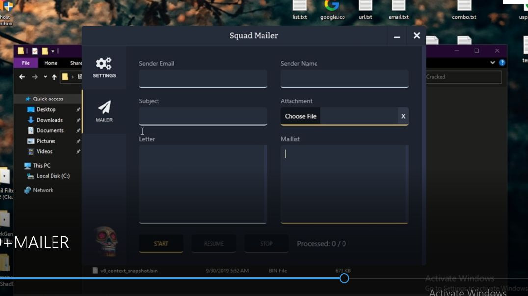The image size is (528, 296).
Task: Maximize the File Explorer window
Action: (476, 51)
